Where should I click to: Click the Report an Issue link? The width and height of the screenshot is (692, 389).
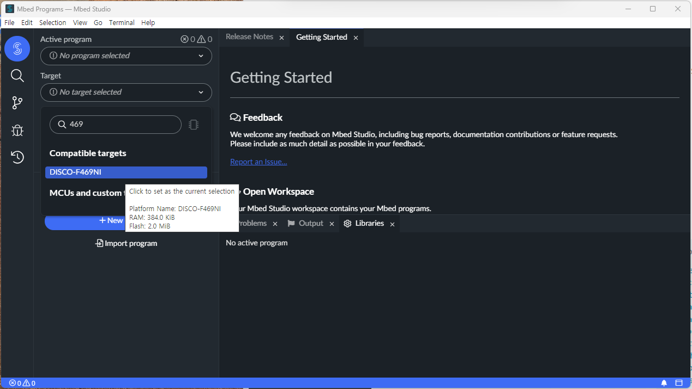tap(258, 162)
